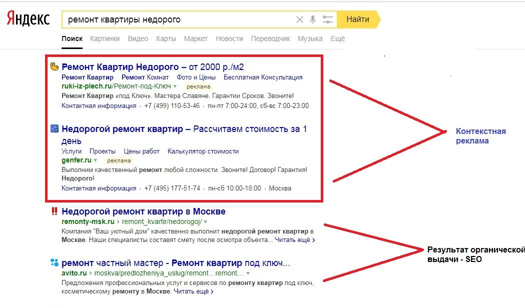Open 'Цены работ' sitelink
525x308 pixels.
pos(142,151)
